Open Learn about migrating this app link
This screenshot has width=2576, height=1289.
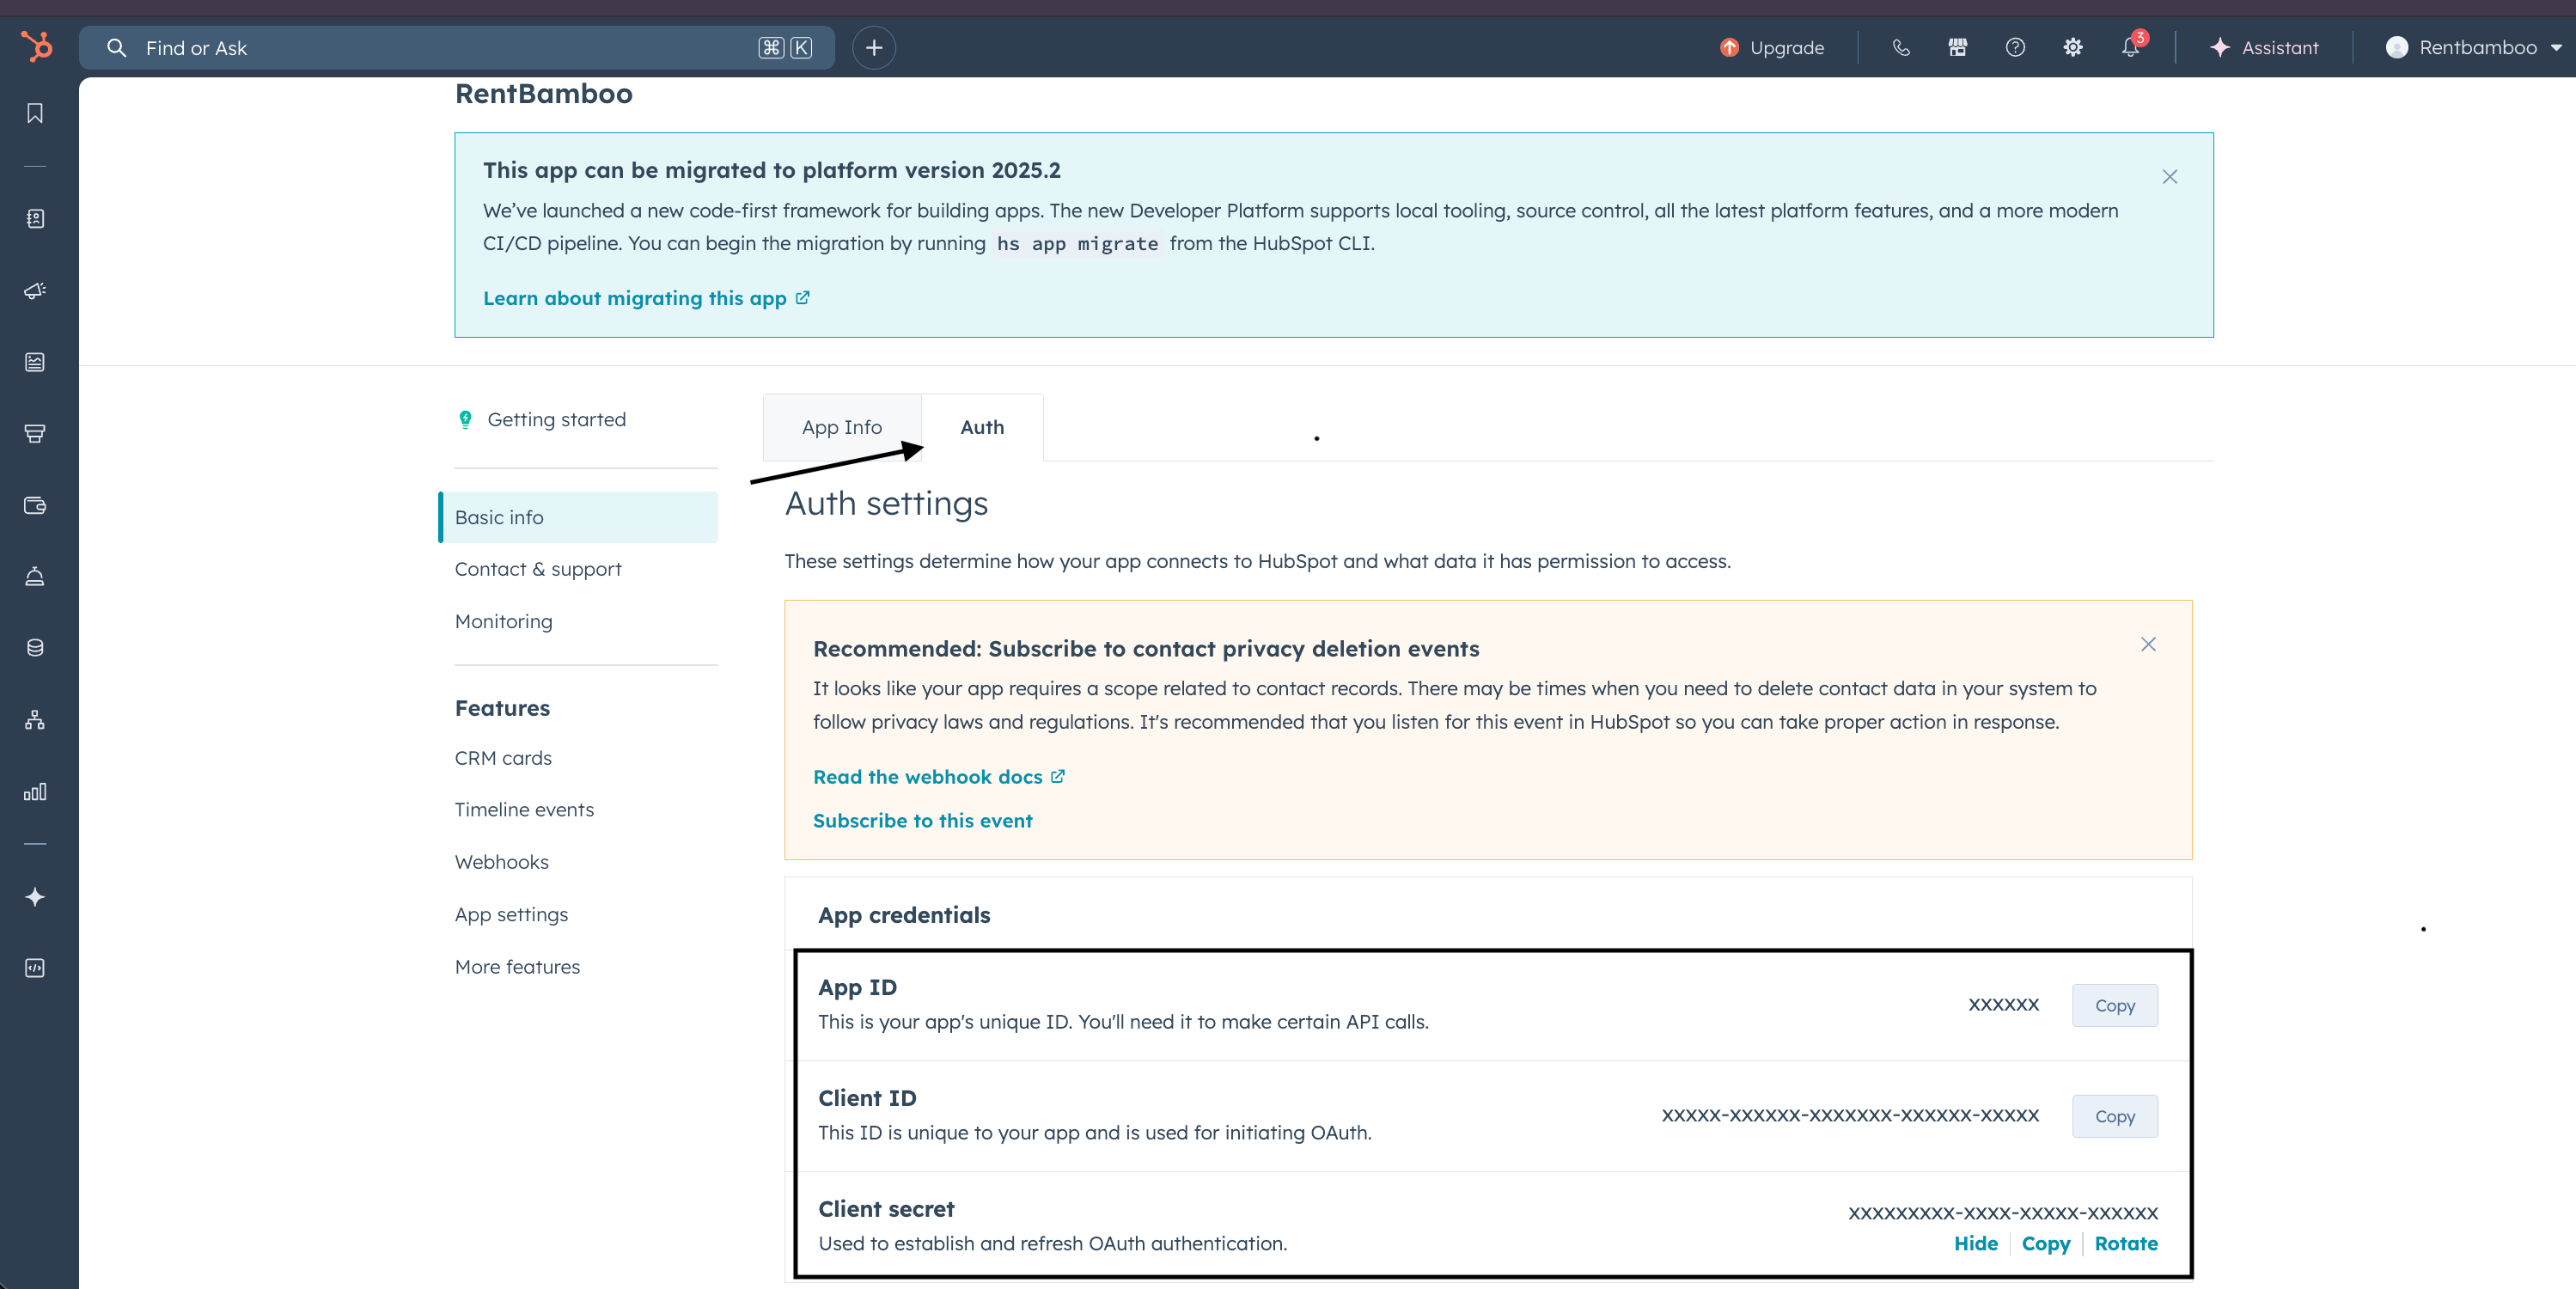(x=646, y=298)
